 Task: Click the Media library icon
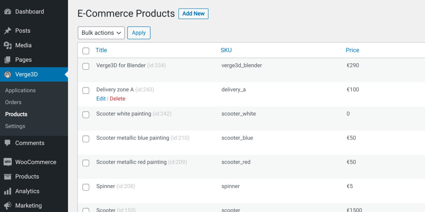8,45
